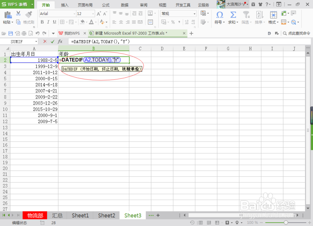This screenshot has height=226, width=313.
Task: Click the Save icon in quick toolbar
Action: (x=11, y=33)
